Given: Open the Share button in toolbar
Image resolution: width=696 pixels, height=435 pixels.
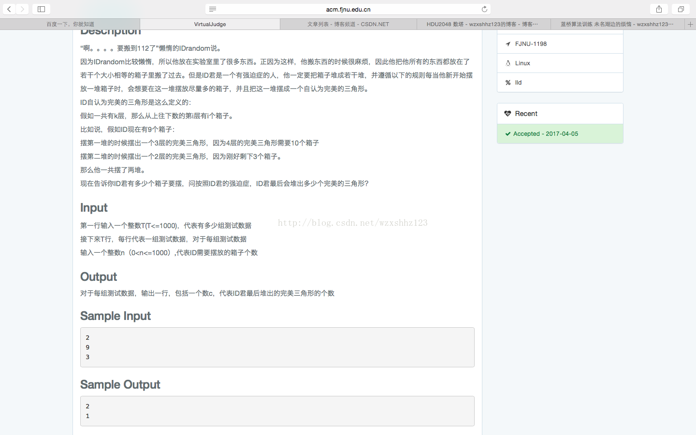Looking at the screenshot, I should pos(659,9).
